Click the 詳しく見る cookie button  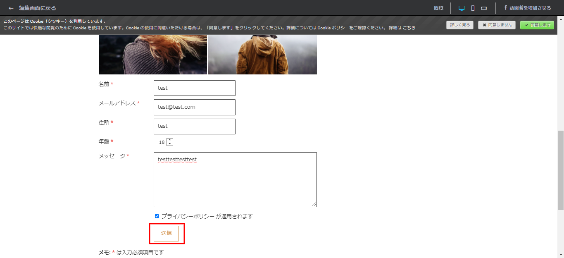click(460, 25)
